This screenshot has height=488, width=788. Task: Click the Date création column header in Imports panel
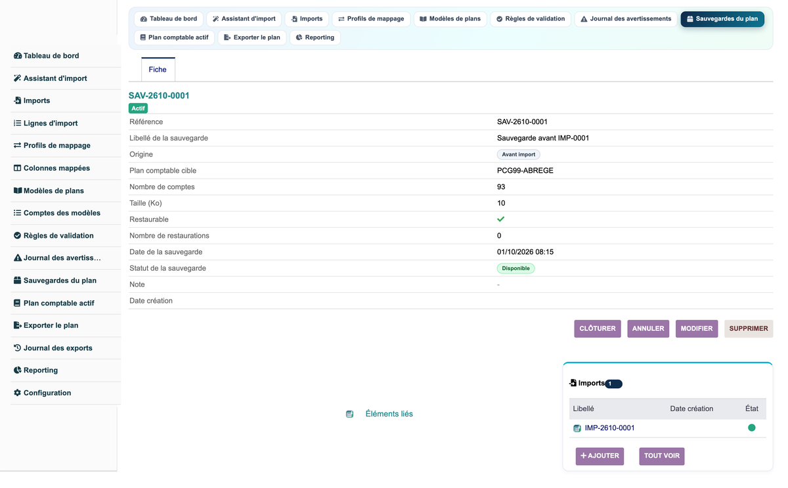(691, 409)
